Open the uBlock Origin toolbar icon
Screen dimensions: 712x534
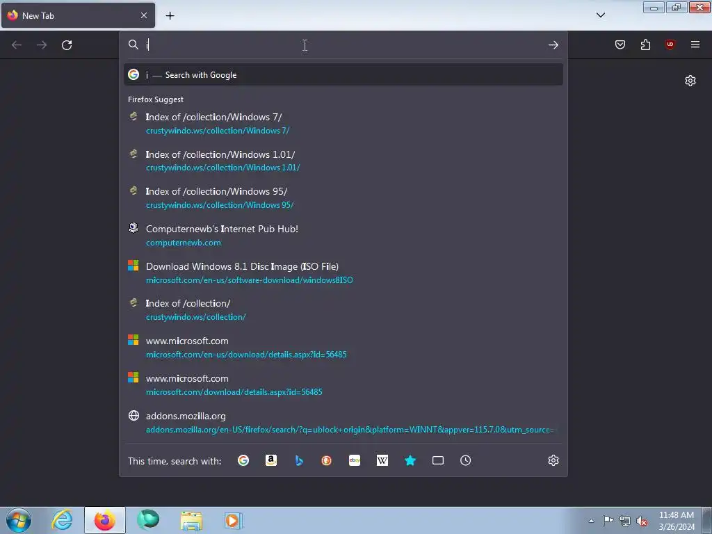pos(670,44)
